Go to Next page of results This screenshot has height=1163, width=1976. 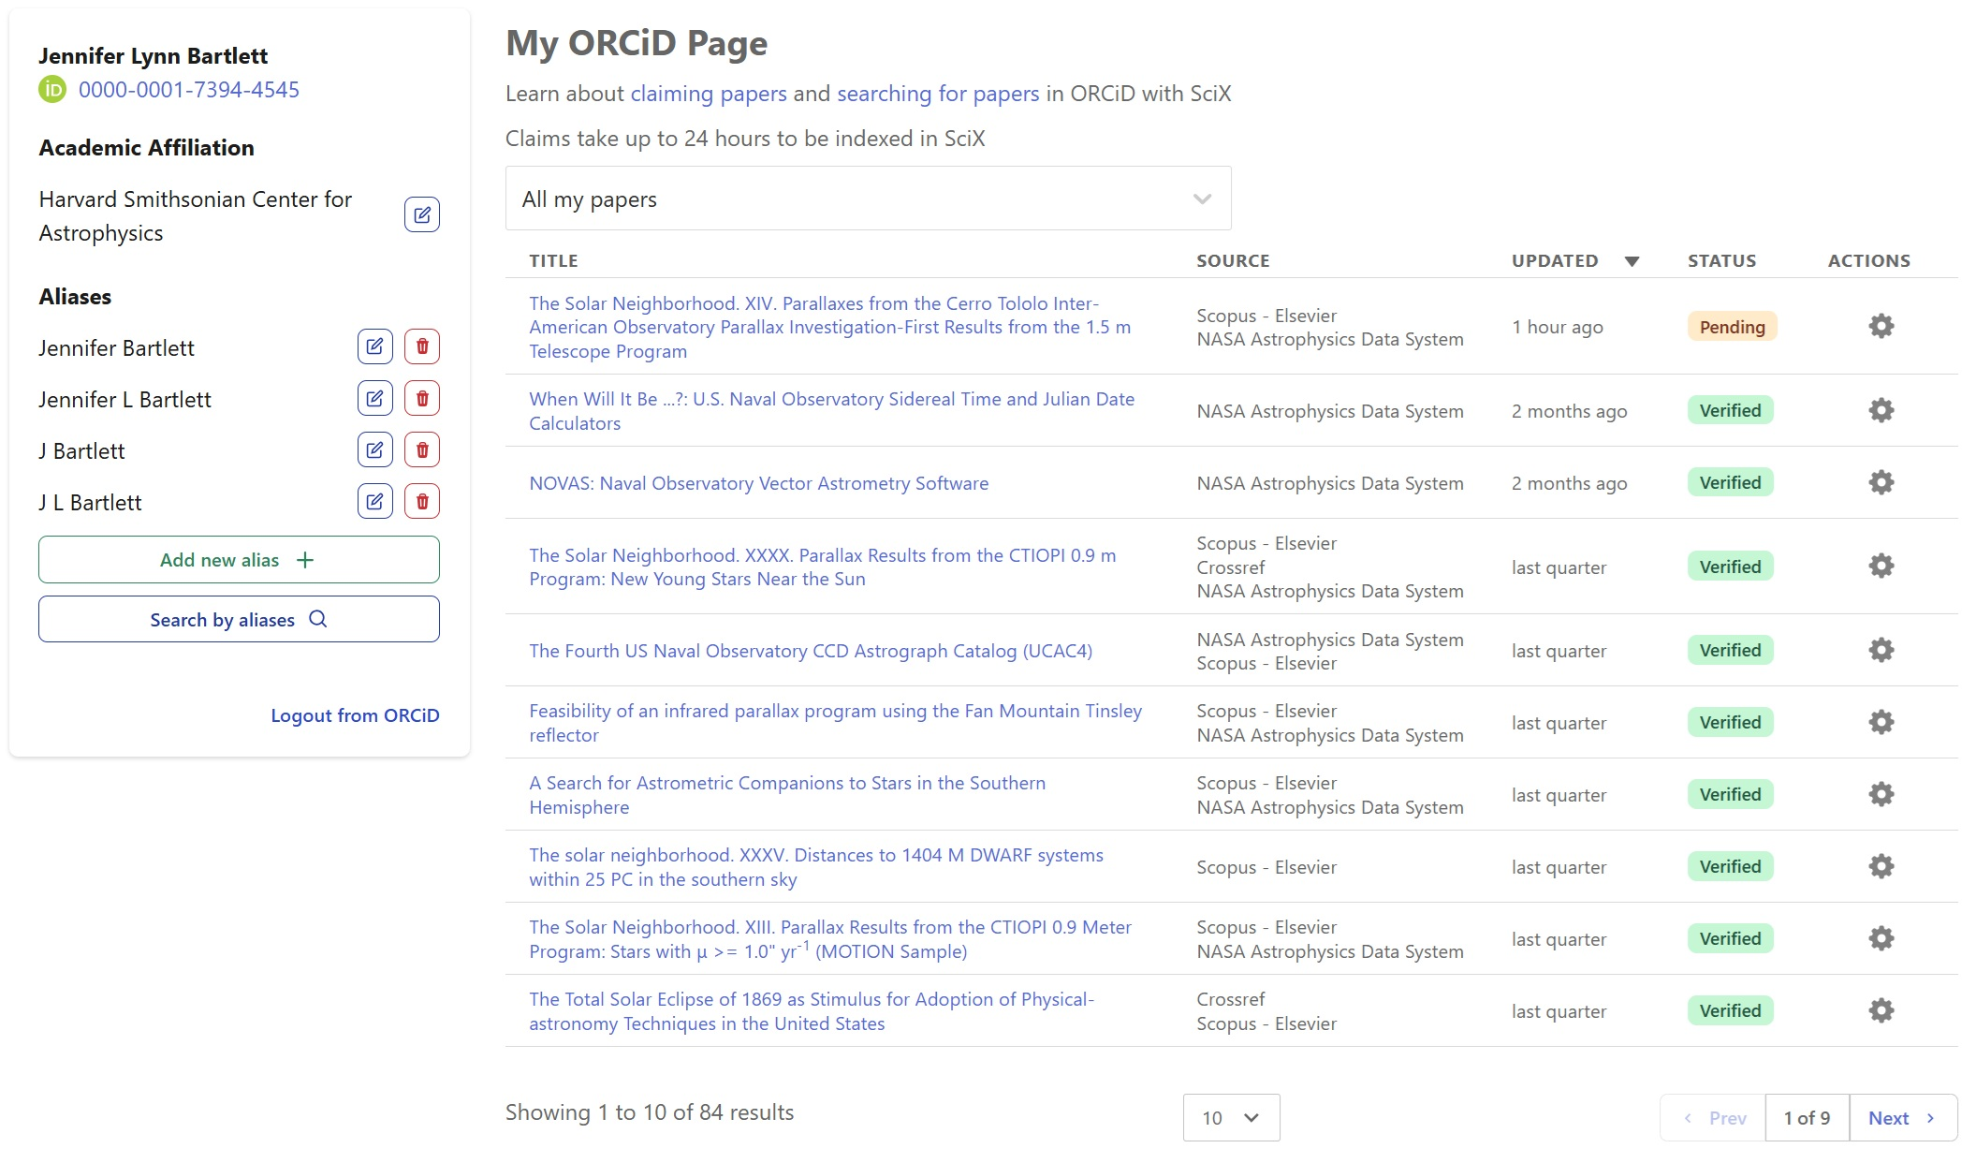(x=1903, y=1117)
